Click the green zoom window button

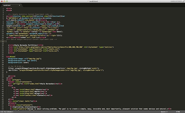coord(7,2)
